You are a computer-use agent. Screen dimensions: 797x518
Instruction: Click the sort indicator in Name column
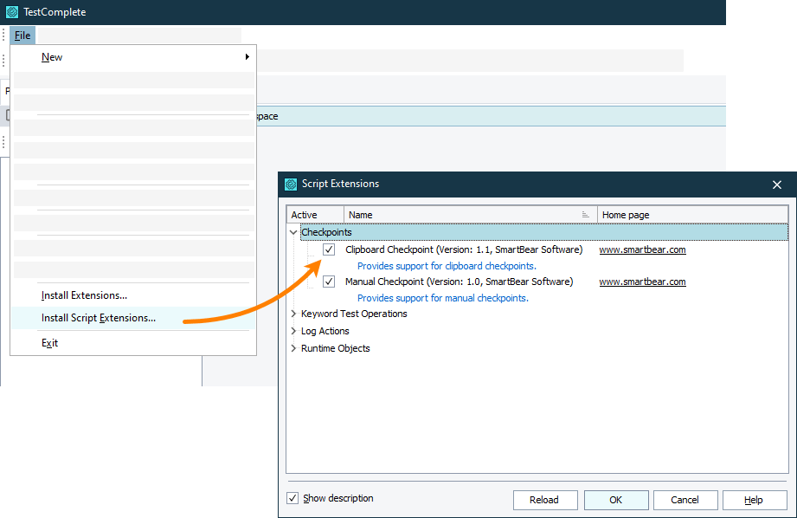(585, 215)
